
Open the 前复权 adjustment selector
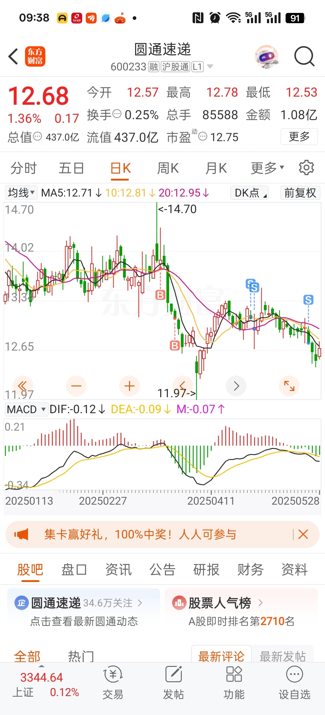tap(300, 193)
